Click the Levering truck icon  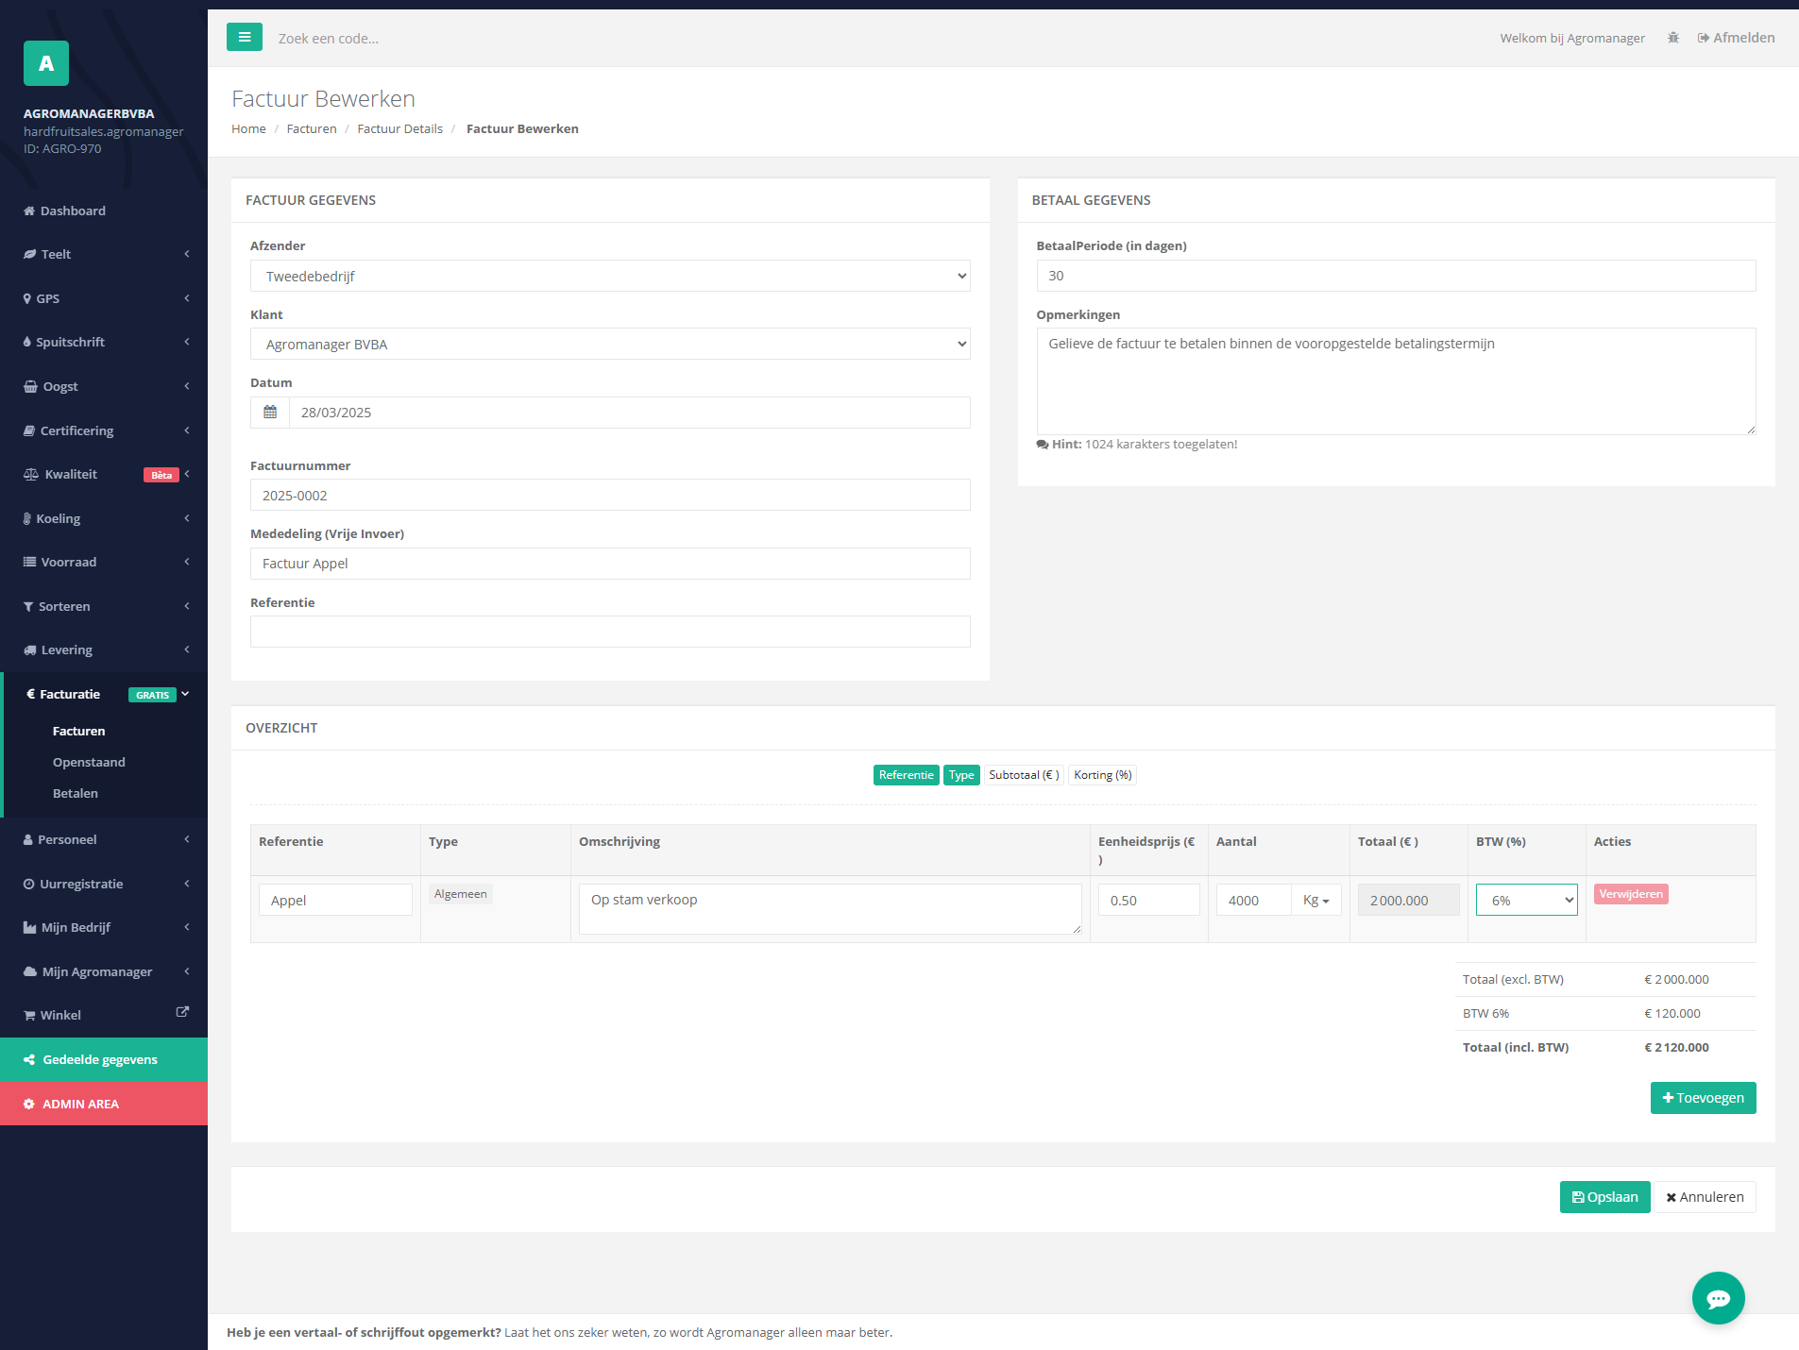[x=30, y=650]
